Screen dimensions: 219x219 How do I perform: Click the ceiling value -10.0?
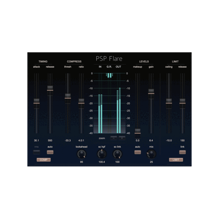coord(169,141)
